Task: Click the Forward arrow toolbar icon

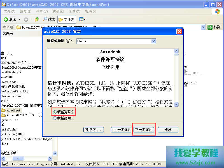Action: click(26, 19)
